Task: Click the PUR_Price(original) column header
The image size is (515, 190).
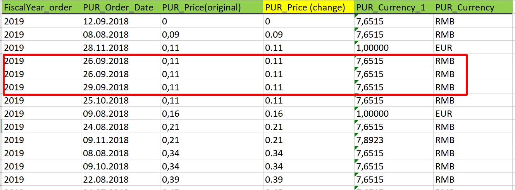Action: (x=201, y=7)
